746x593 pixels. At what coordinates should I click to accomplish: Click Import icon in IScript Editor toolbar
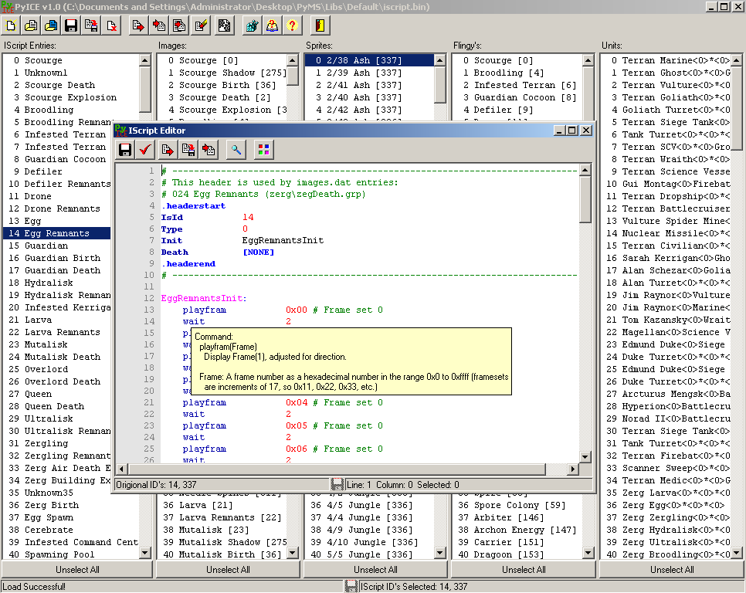click(209, 151)
